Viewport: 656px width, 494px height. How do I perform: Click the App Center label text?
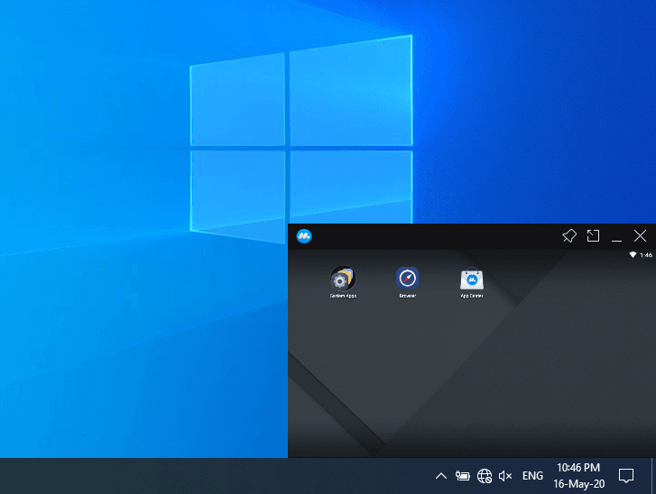click(472, 296)
